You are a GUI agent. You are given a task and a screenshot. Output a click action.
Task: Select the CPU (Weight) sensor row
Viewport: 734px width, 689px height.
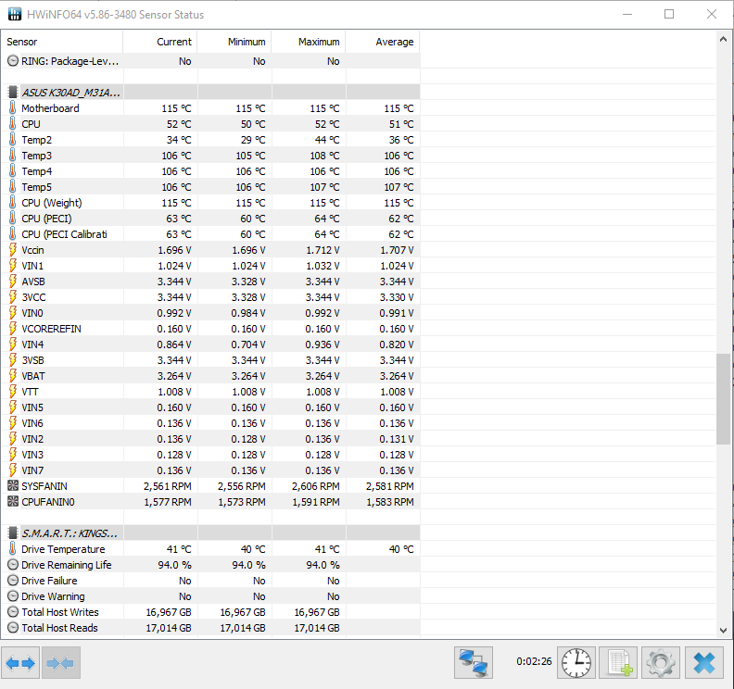coord(210,203)
